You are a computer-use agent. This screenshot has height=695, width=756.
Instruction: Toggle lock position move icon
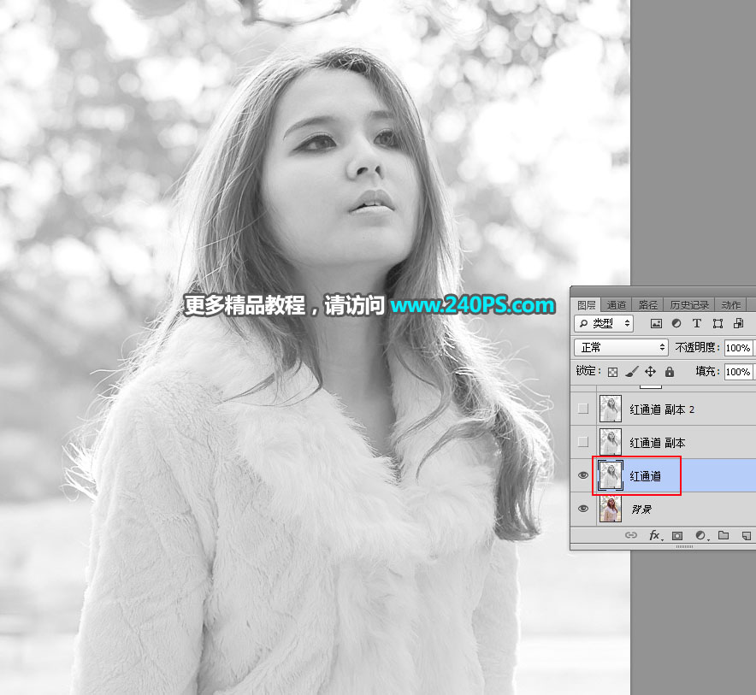pos(651,372)
